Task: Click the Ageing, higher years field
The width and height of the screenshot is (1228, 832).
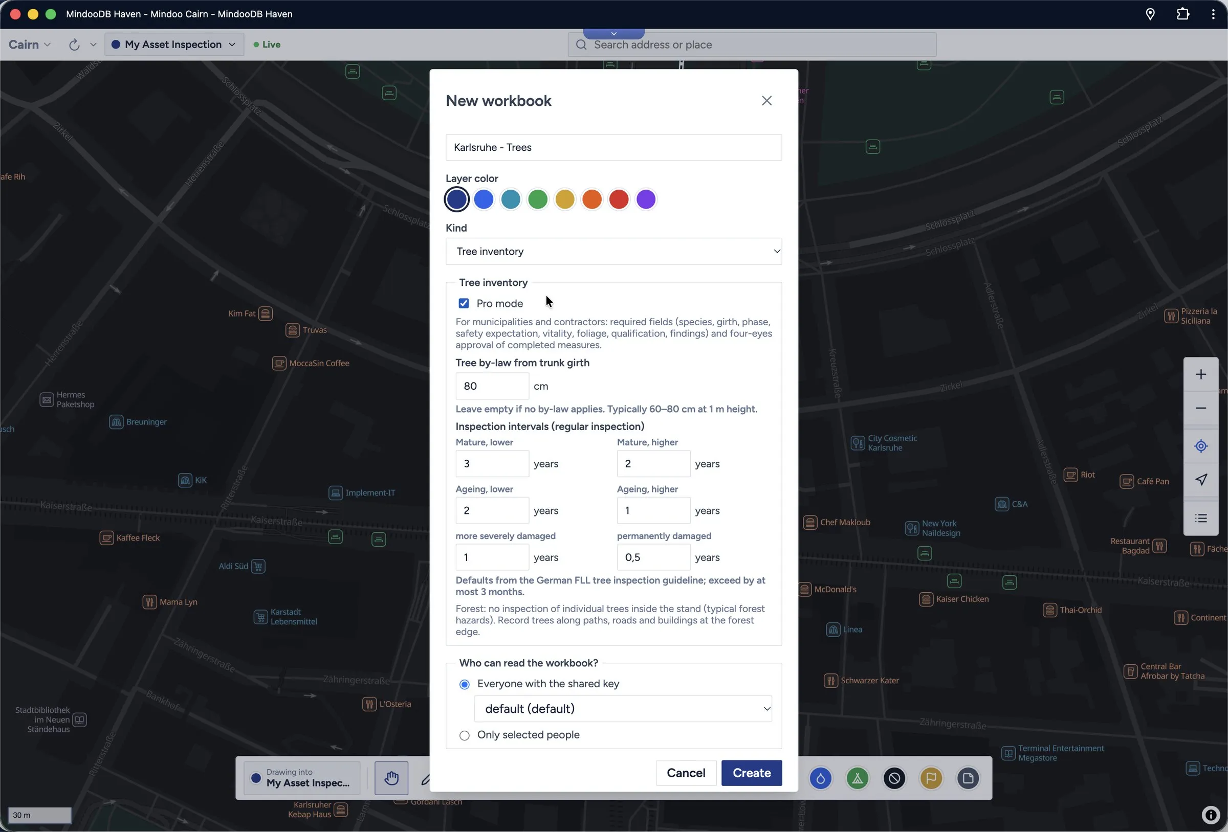Action: coord(653,511)
